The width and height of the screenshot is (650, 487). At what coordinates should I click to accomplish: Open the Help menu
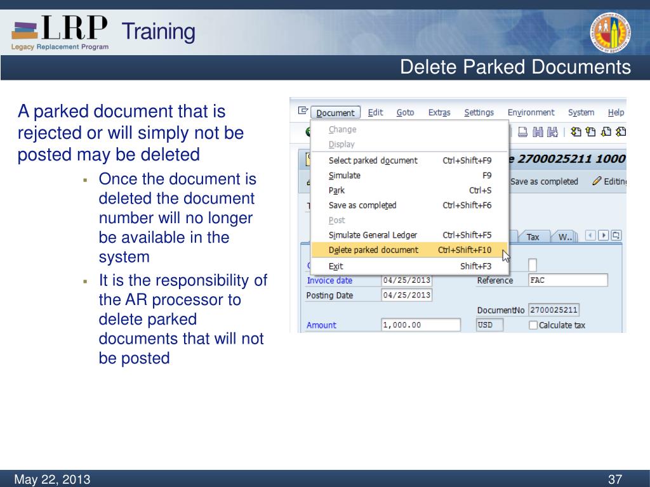coord(616,112)
